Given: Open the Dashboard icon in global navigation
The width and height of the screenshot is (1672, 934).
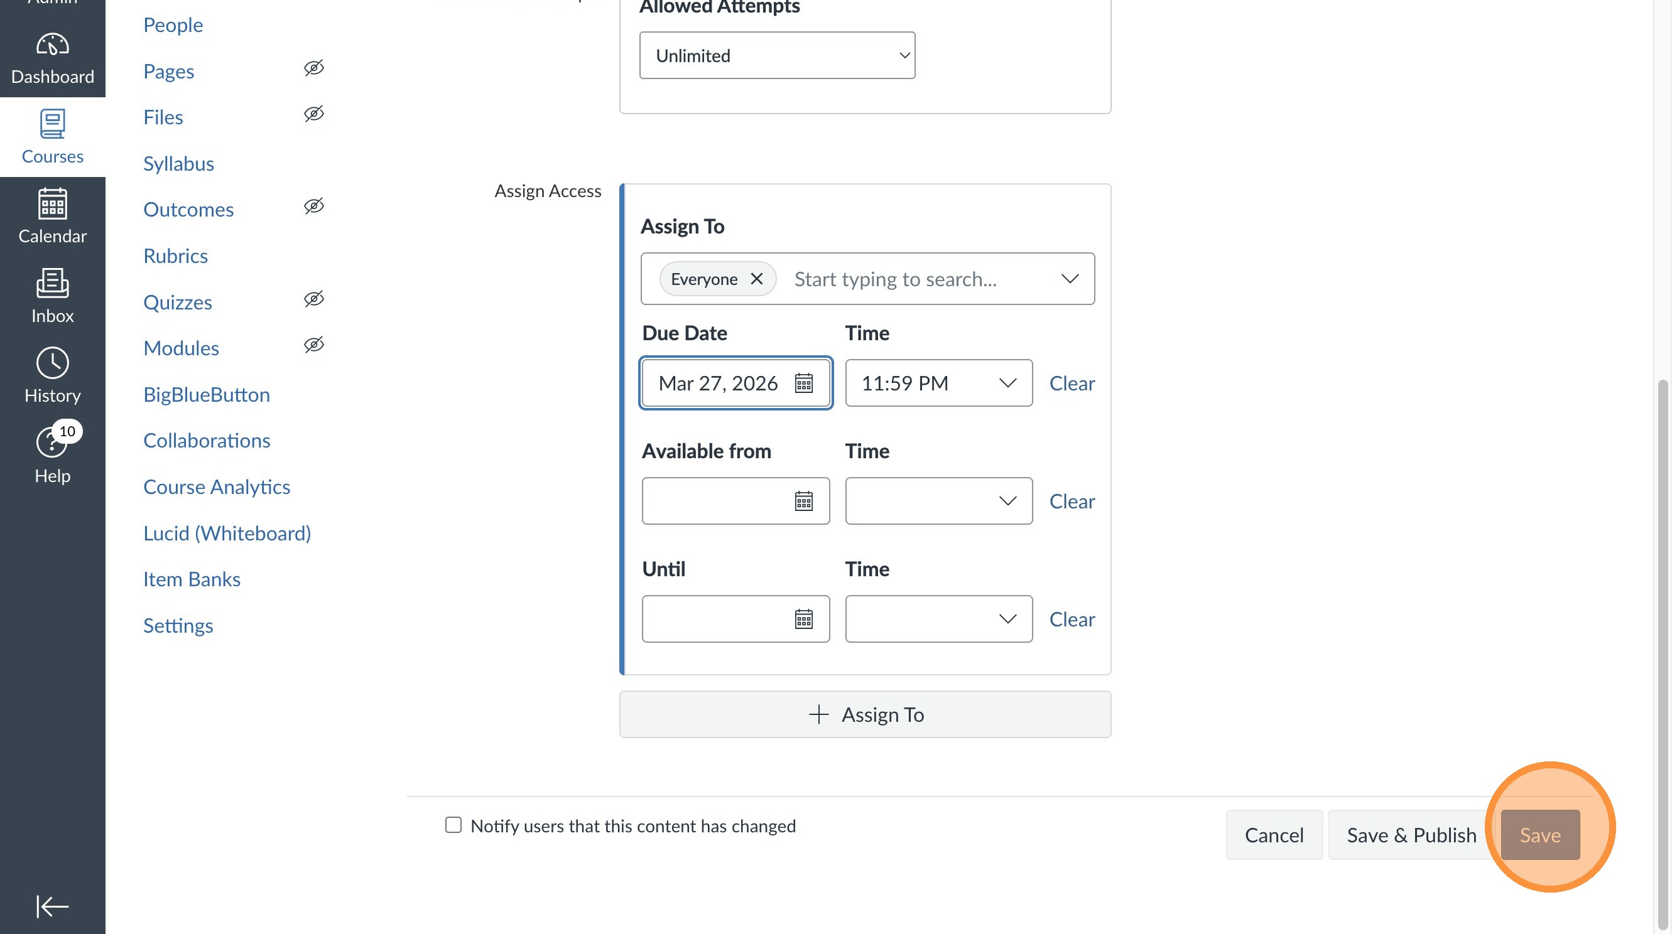Looking at the screenshot, I should (52, 45).
